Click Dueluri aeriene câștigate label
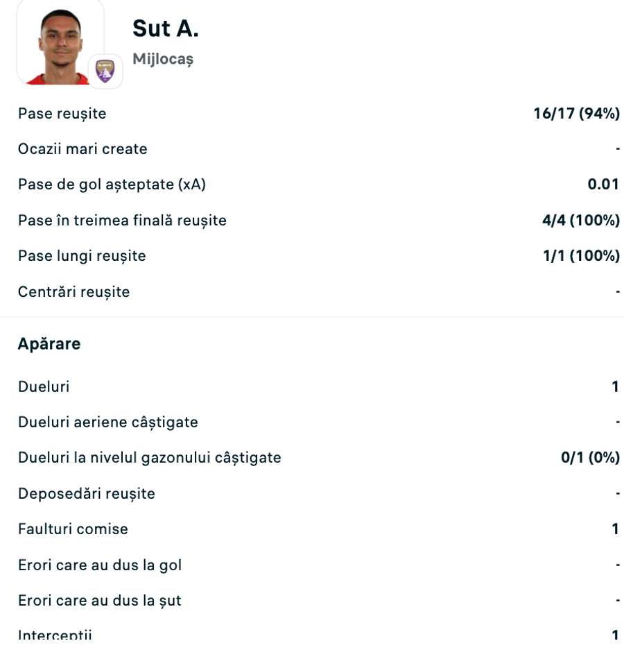This screenshot has width=624, height=650. [108, 422]
